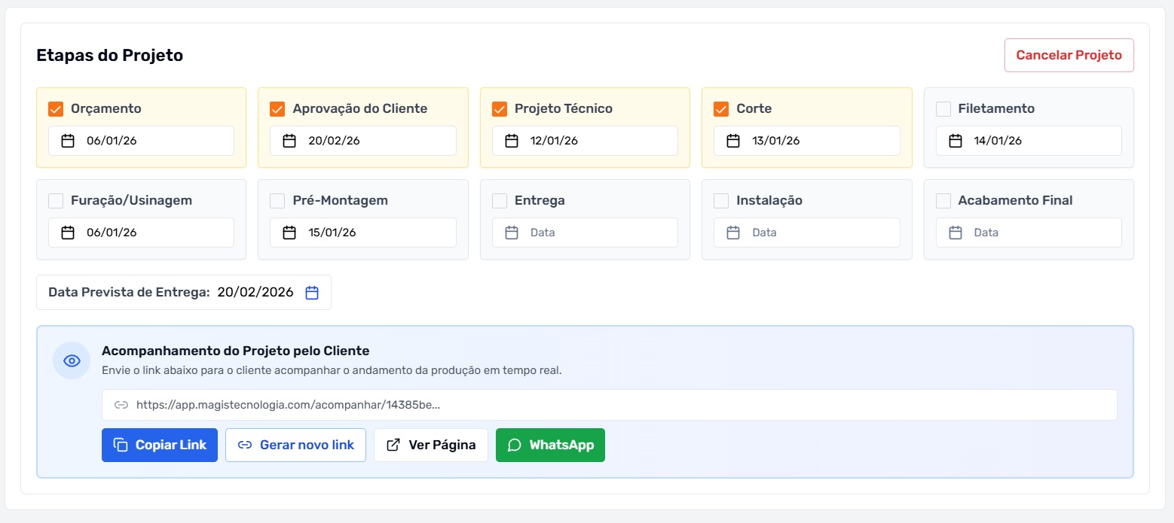The image size is (1174, 523).
Task: Uncheck the Corte checkbox
Action: 720,108
